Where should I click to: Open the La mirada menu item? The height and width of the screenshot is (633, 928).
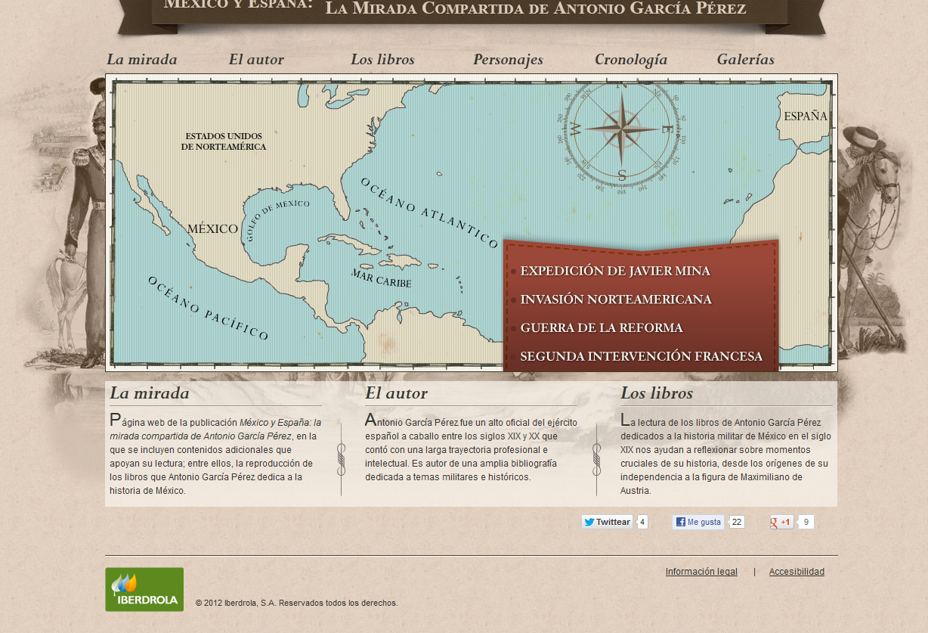[141, 60]
